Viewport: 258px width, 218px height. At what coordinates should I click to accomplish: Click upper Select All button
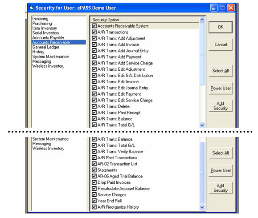[x=221, y=71]
